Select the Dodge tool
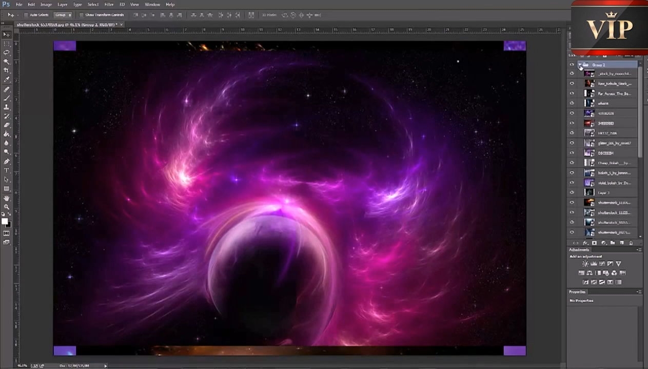 (6, 152)
